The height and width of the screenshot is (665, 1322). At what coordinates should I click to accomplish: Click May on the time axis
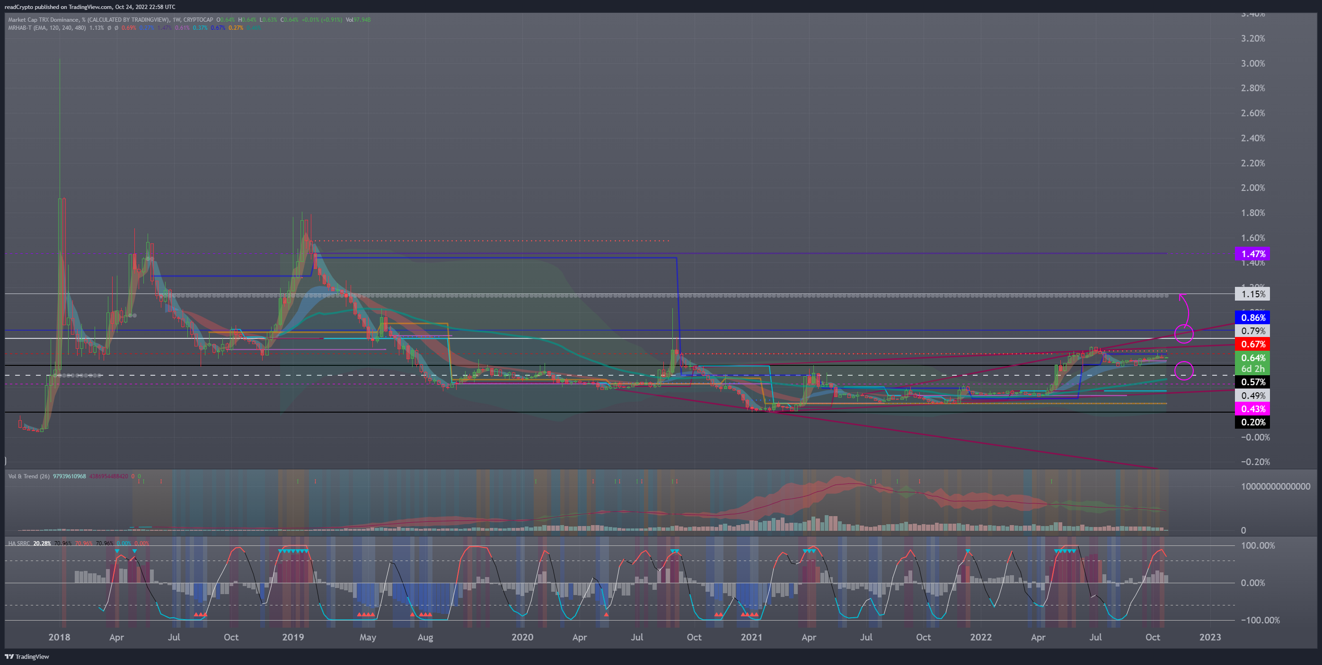pyautogui.click(x=368, y=637)
